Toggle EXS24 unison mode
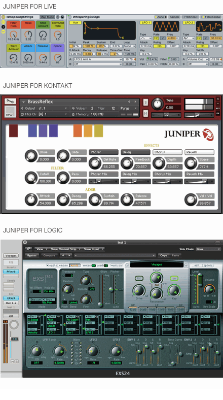 (x=116, y=265)
